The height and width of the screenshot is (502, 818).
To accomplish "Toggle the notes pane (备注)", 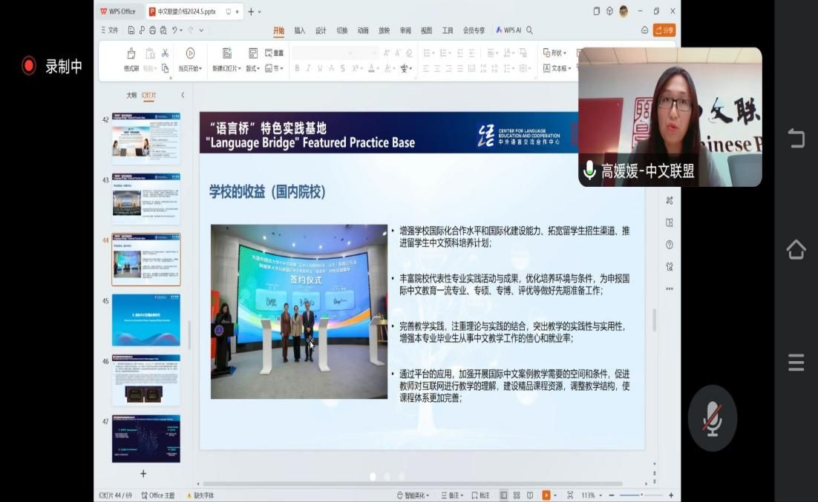I will 453,495.
